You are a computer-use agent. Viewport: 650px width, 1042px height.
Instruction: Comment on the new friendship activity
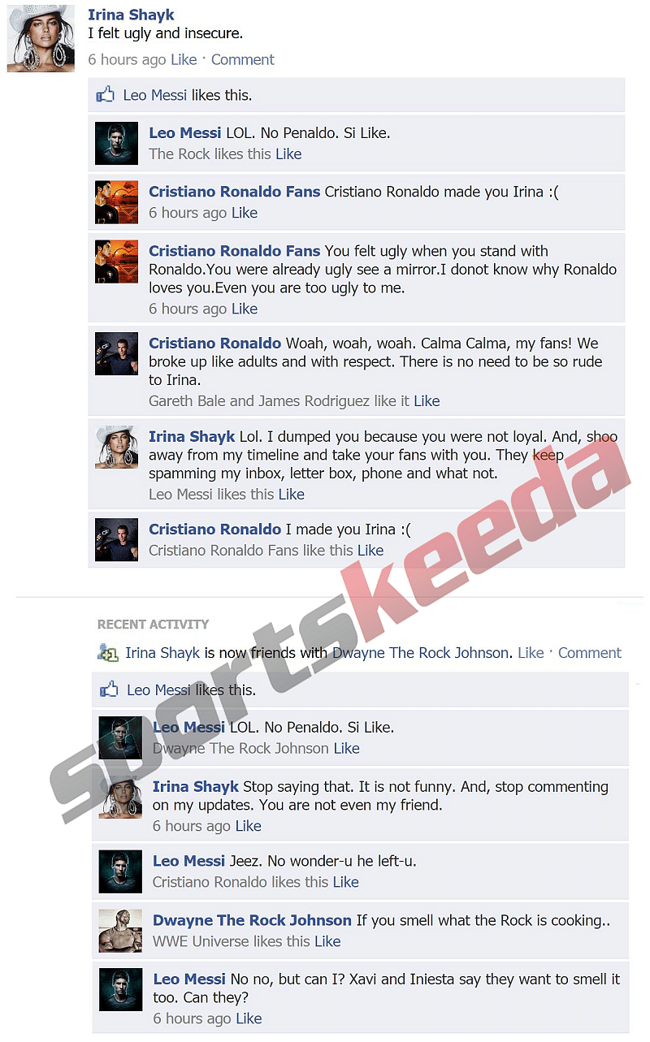pyautogui.click(x=590, y=653)
